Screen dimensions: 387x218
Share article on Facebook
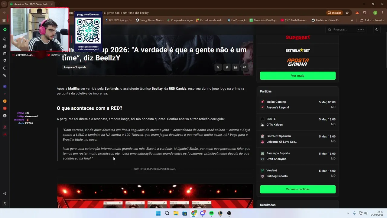coord(227,67)
